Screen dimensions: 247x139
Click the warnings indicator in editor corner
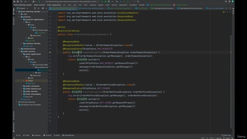point(224,12)
